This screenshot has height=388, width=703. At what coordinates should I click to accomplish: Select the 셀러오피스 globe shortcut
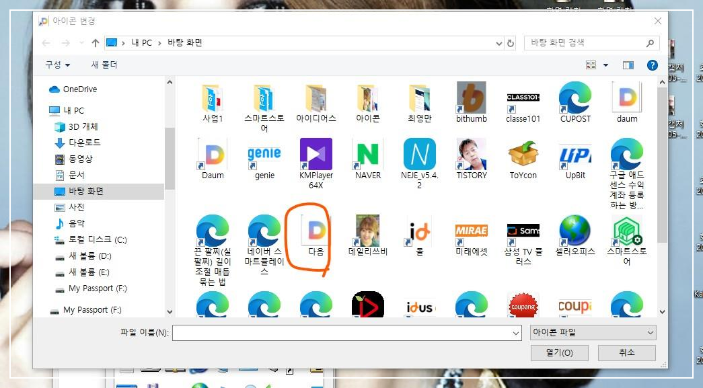pyautogui.click(x=575, y=235)
